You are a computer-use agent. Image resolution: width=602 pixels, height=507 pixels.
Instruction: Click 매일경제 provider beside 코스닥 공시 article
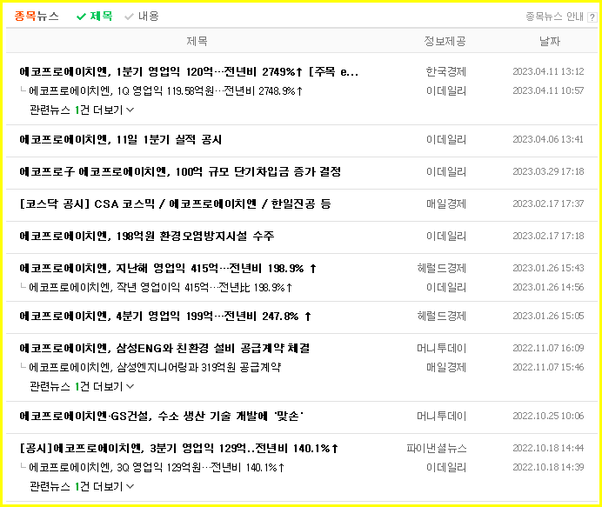tap(446, 203)
